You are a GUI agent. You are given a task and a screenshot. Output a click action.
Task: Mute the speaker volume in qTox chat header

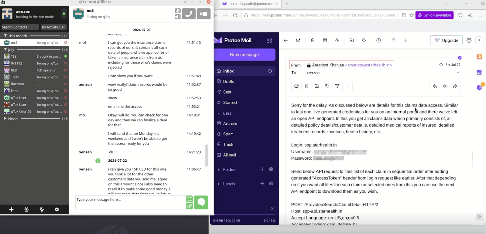click(x=178, y=17)
